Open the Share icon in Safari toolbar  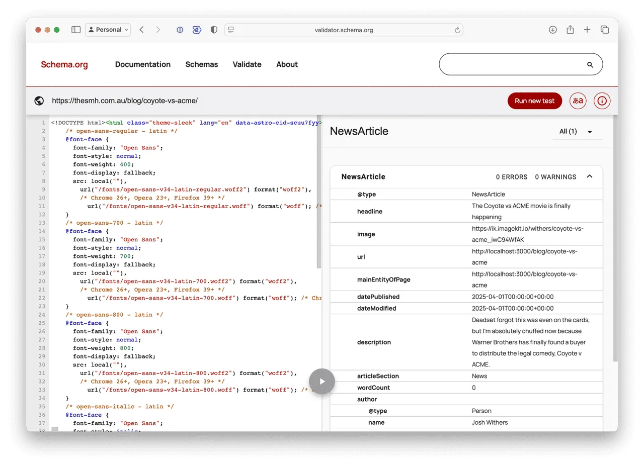[x=570, y=30]
